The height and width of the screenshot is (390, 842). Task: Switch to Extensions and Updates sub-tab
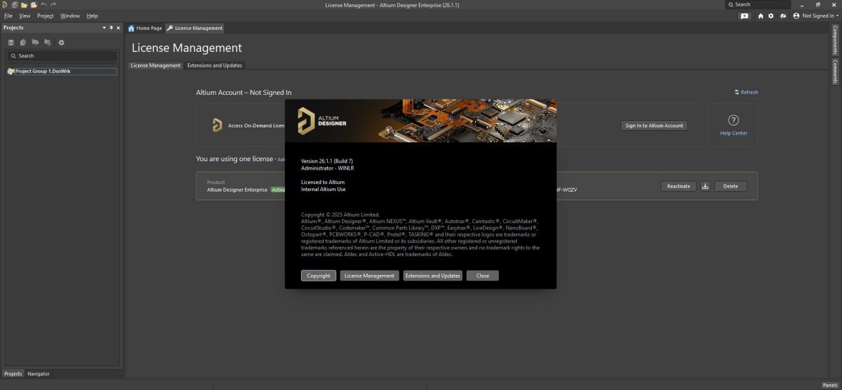click(215, 65)
